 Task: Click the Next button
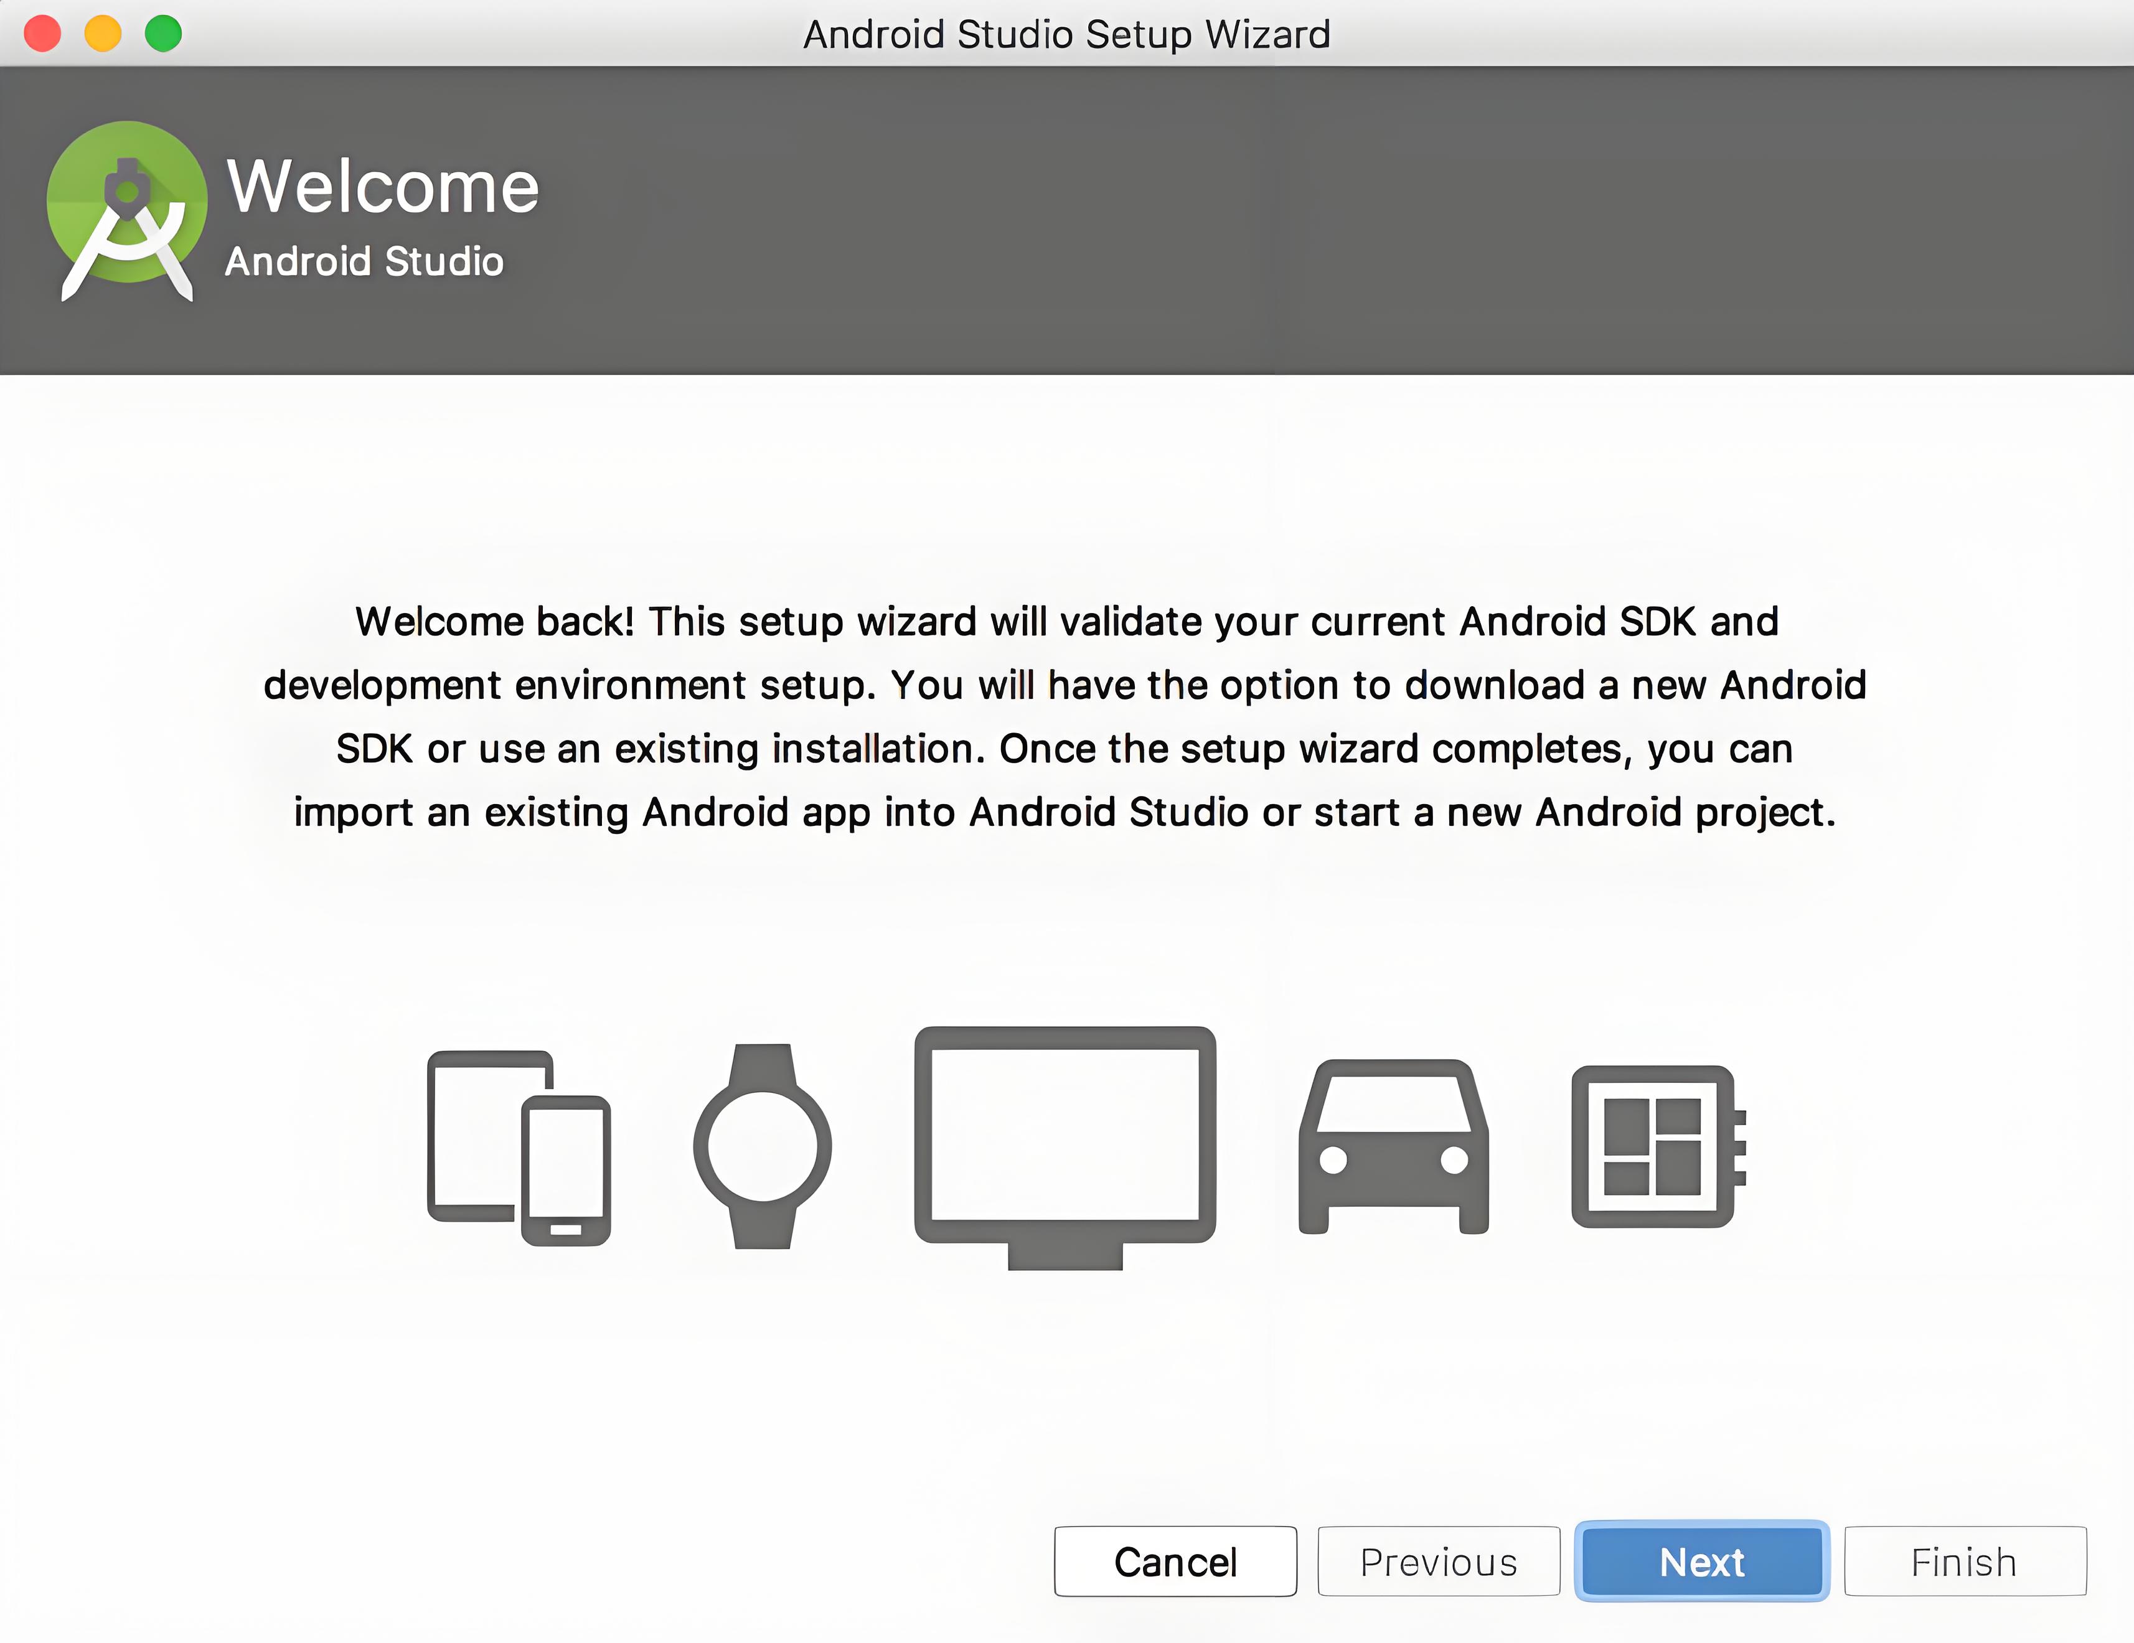(x=1701, y=1561)
